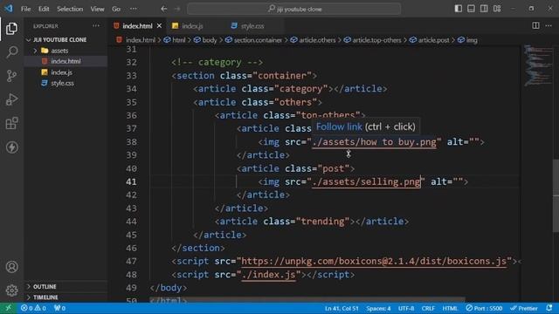Screen dimensions: 559x314
Task: Change CRLF end of line sequence
Action: [428, 308]
